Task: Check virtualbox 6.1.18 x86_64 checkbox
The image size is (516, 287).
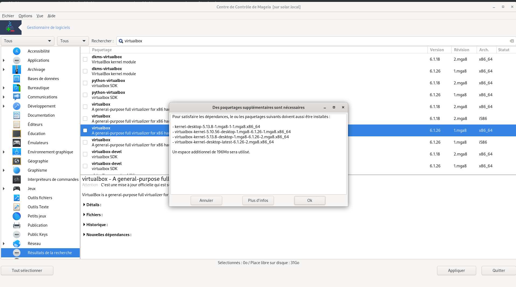Action: click(85, 107)
